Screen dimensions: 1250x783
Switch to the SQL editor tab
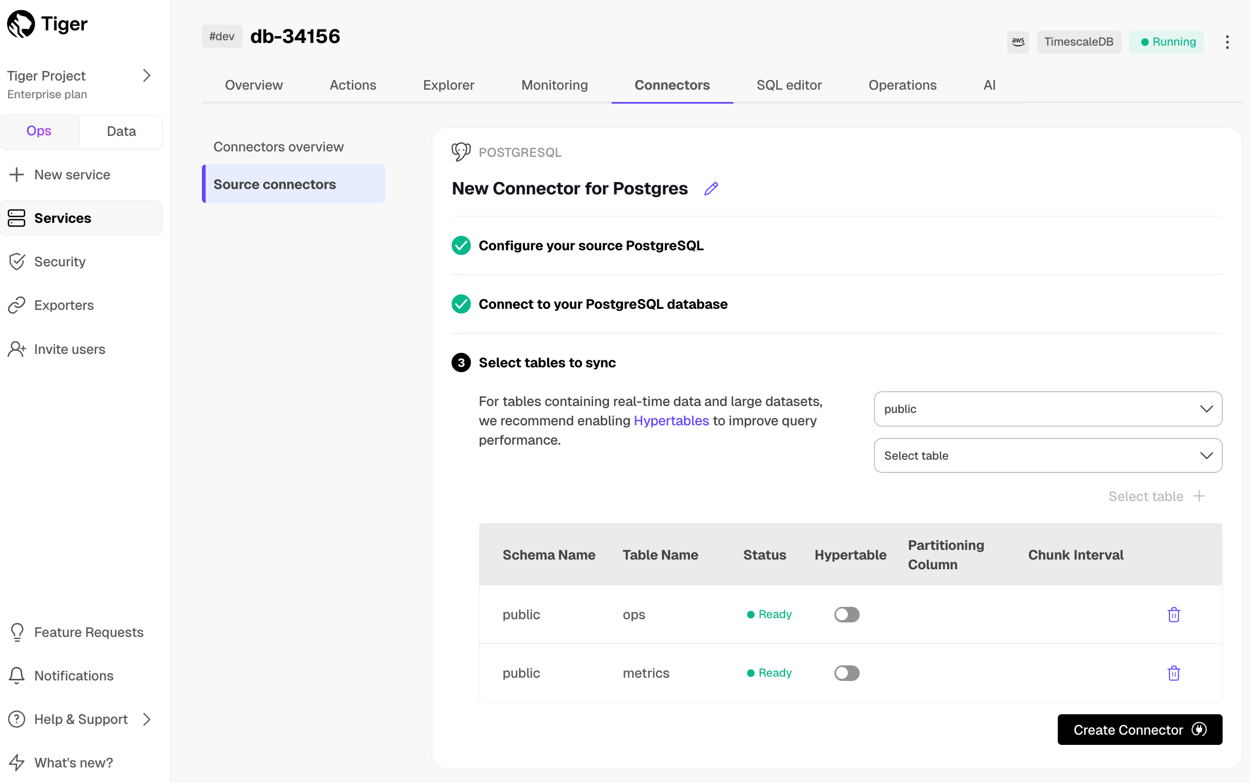click(789, 85)
